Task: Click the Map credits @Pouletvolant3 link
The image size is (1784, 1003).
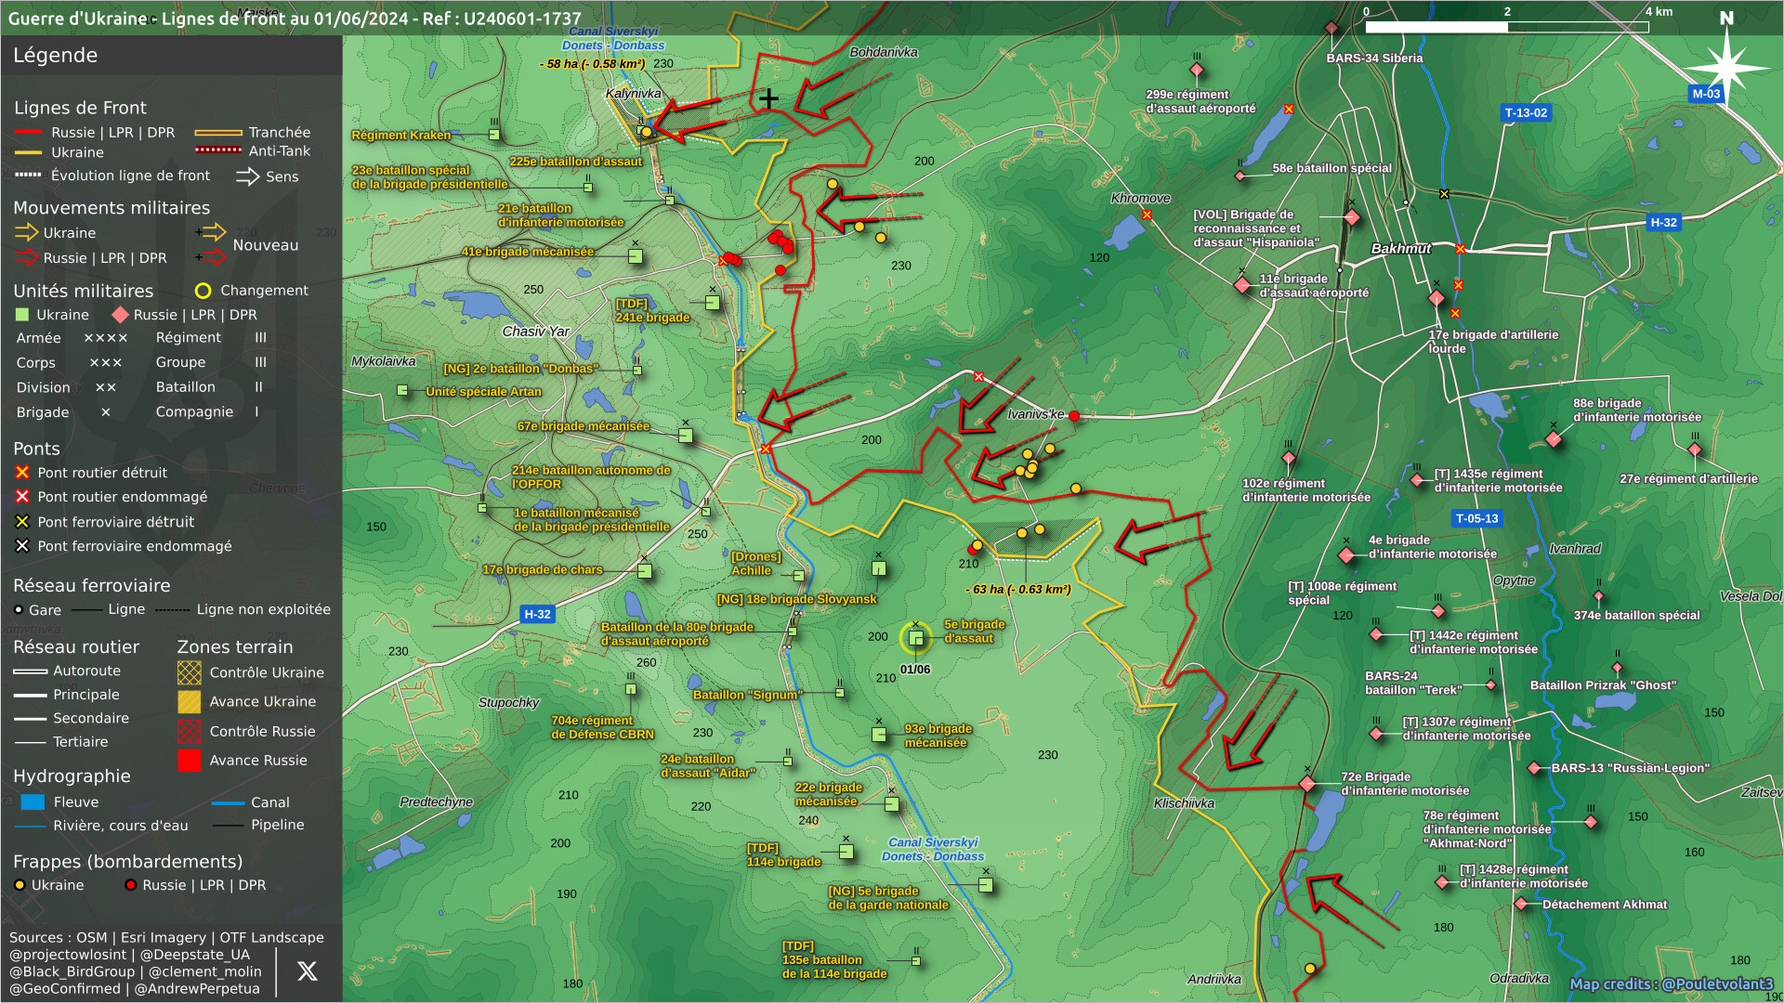Action: tap(1671, 984)
